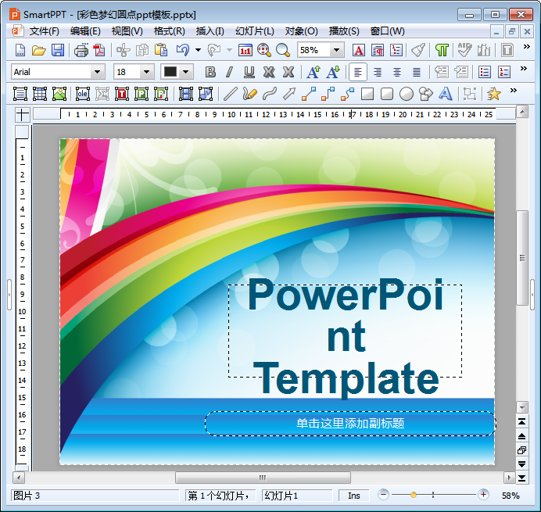Set actual size with the 1:1 icon
This screenshot has height=512, width=541.
(x=245, y=50)
